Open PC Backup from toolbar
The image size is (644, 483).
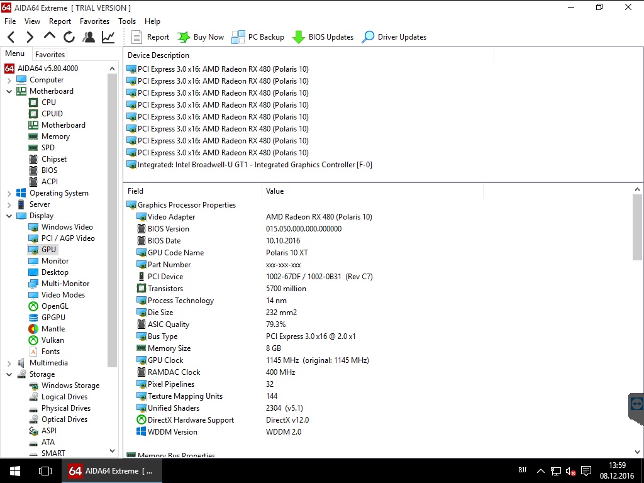(x=257, y=37)
